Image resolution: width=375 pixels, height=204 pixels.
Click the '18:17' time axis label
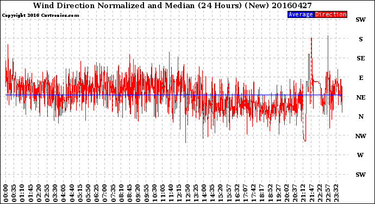tap(261, 193)
